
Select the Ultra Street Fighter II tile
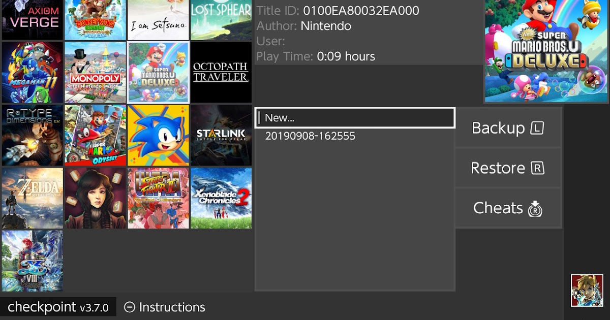click(159, 198)
